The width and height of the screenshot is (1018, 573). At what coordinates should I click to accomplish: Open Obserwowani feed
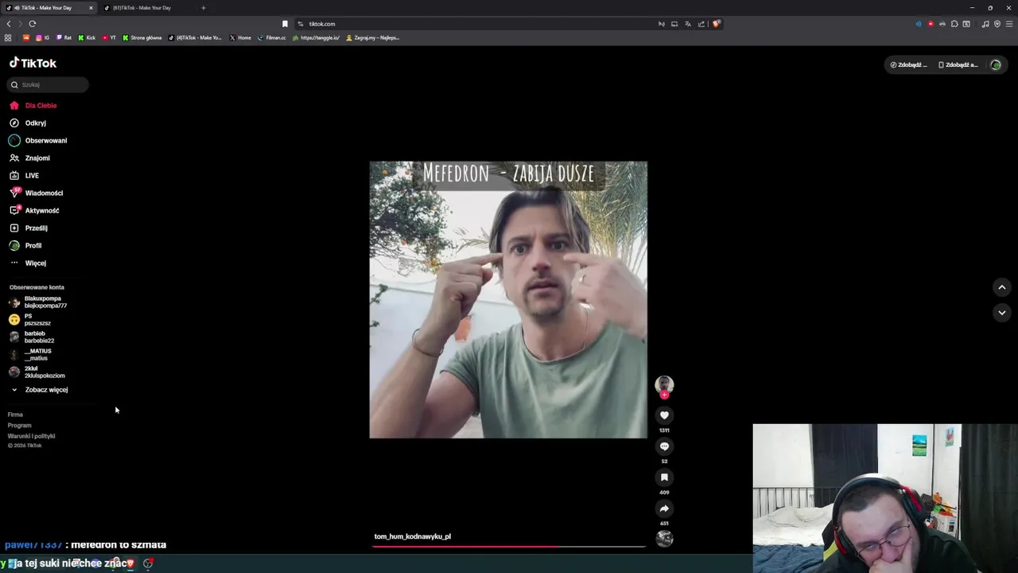pyautogui.click(x=38, y=141)
